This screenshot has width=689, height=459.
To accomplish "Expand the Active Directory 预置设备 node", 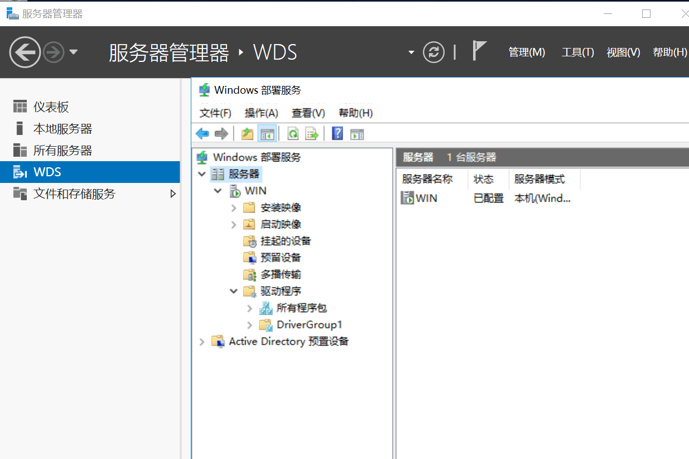I will 202,341.
